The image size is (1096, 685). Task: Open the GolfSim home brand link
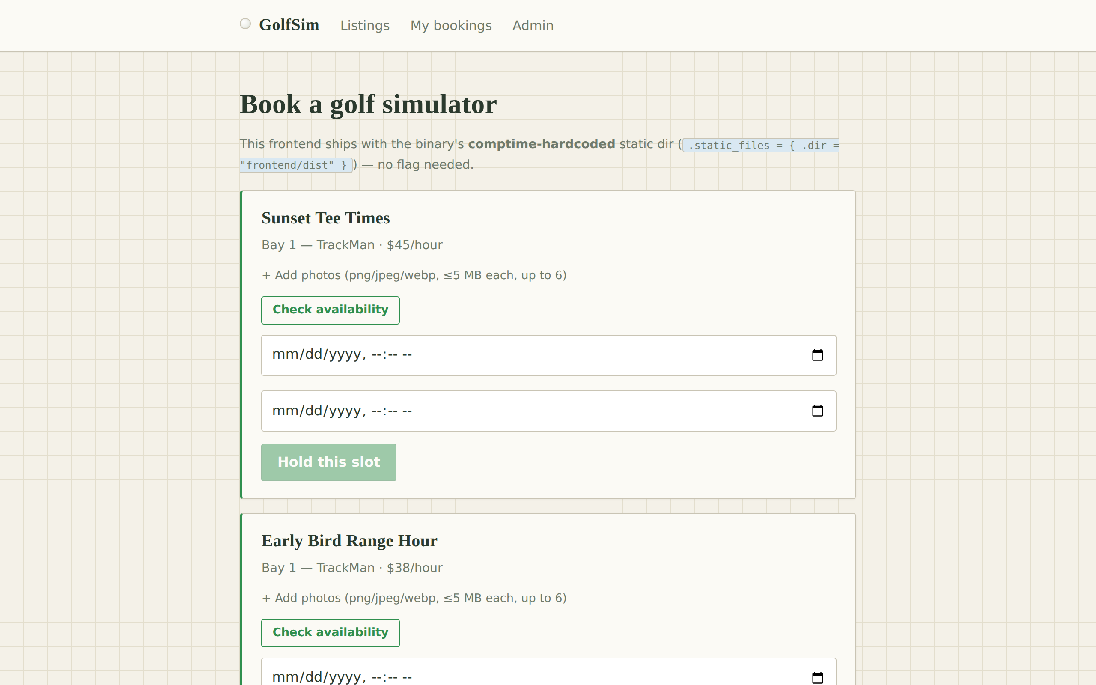(280, 25)
